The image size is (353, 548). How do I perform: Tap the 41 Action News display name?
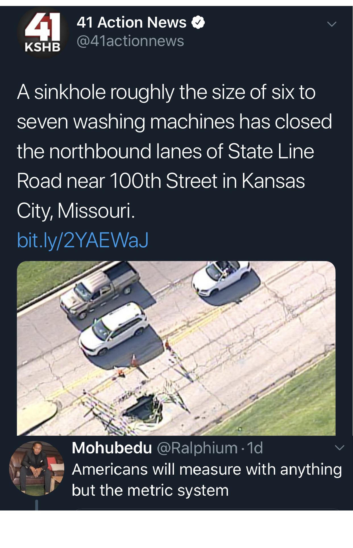pos(132,22)
